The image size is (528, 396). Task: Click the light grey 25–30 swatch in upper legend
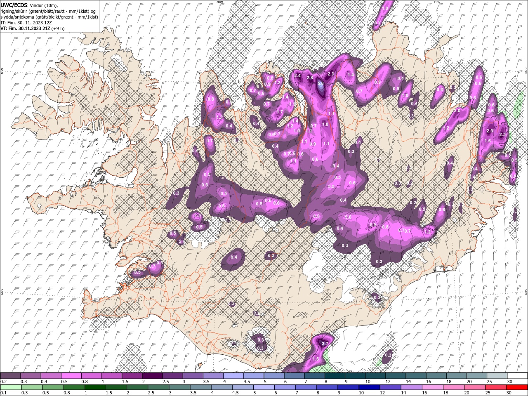pos(497,376)
